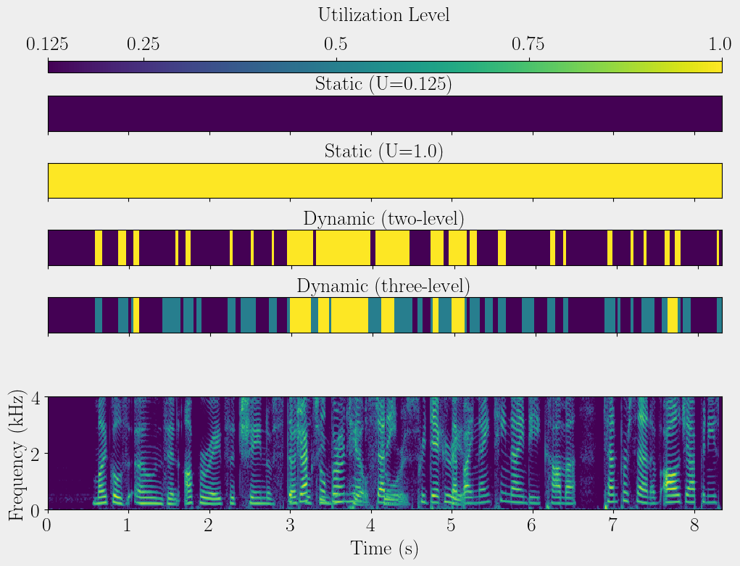Click the Static (U=1.0) title
The width and height of the screenshot is (740, 566).
click(x=383, y=151)
